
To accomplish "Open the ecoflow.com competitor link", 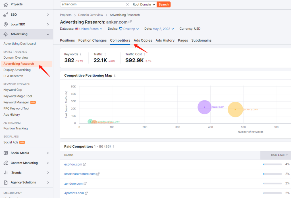I will coord(73,164).
